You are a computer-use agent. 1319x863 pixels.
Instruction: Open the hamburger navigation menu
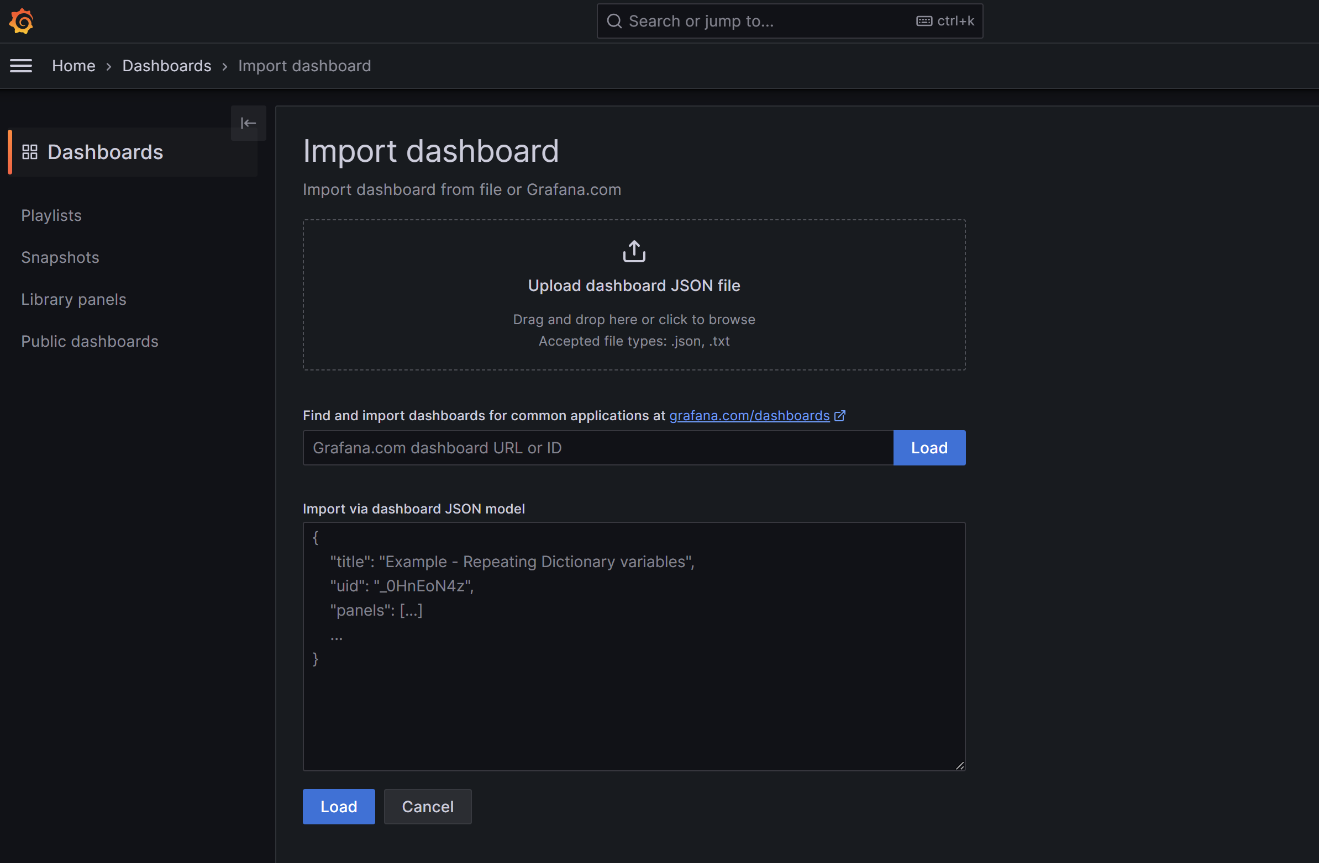(x=21, y=66)
